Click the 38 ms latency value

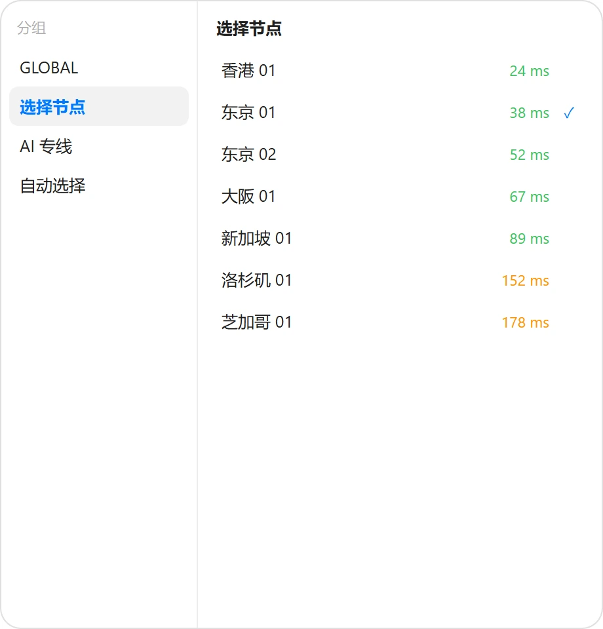[529, 113]
